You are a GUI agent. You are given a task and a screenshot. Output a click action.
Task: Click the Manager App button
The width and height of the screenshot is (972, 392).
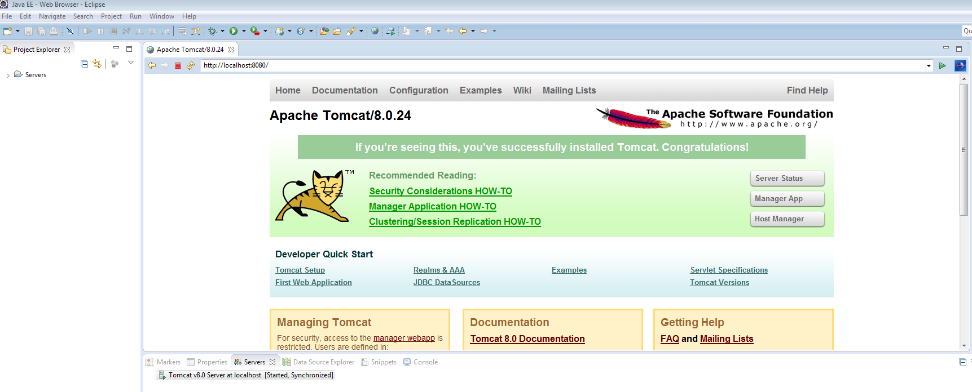pyautogui.click(x=787, y=199)
